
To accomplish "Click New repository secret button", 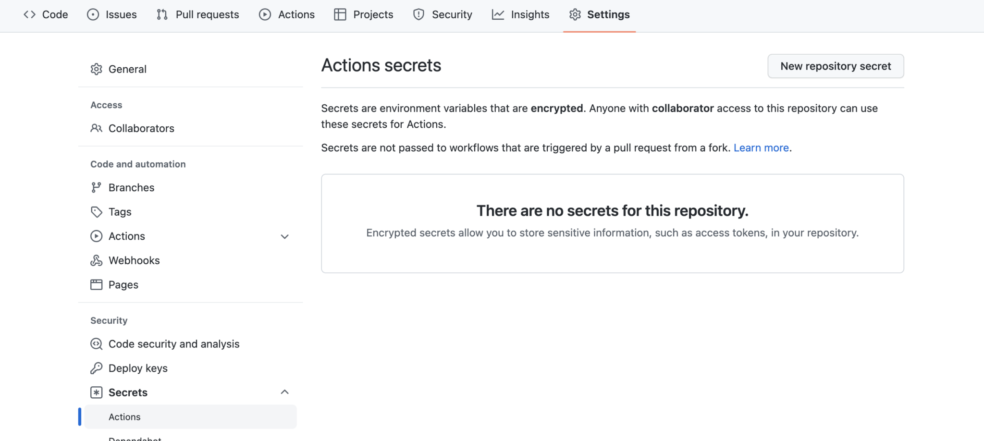I will coord(835,66).
